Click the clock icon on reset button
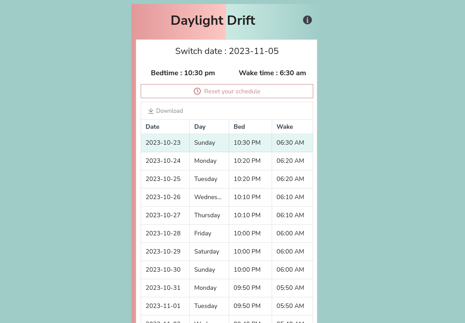 [x=197, y=91]
